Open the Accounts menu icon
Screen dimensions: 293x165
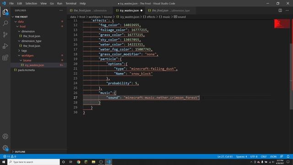tap(5, 137)
